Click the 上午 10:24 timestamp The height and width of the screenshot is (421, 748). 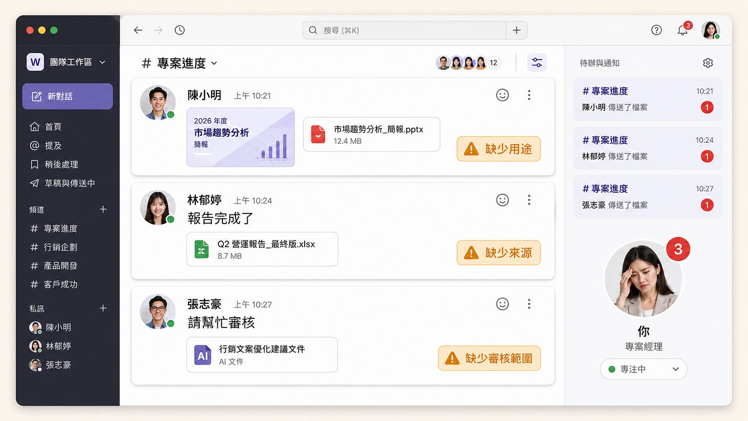click(253, 200)
